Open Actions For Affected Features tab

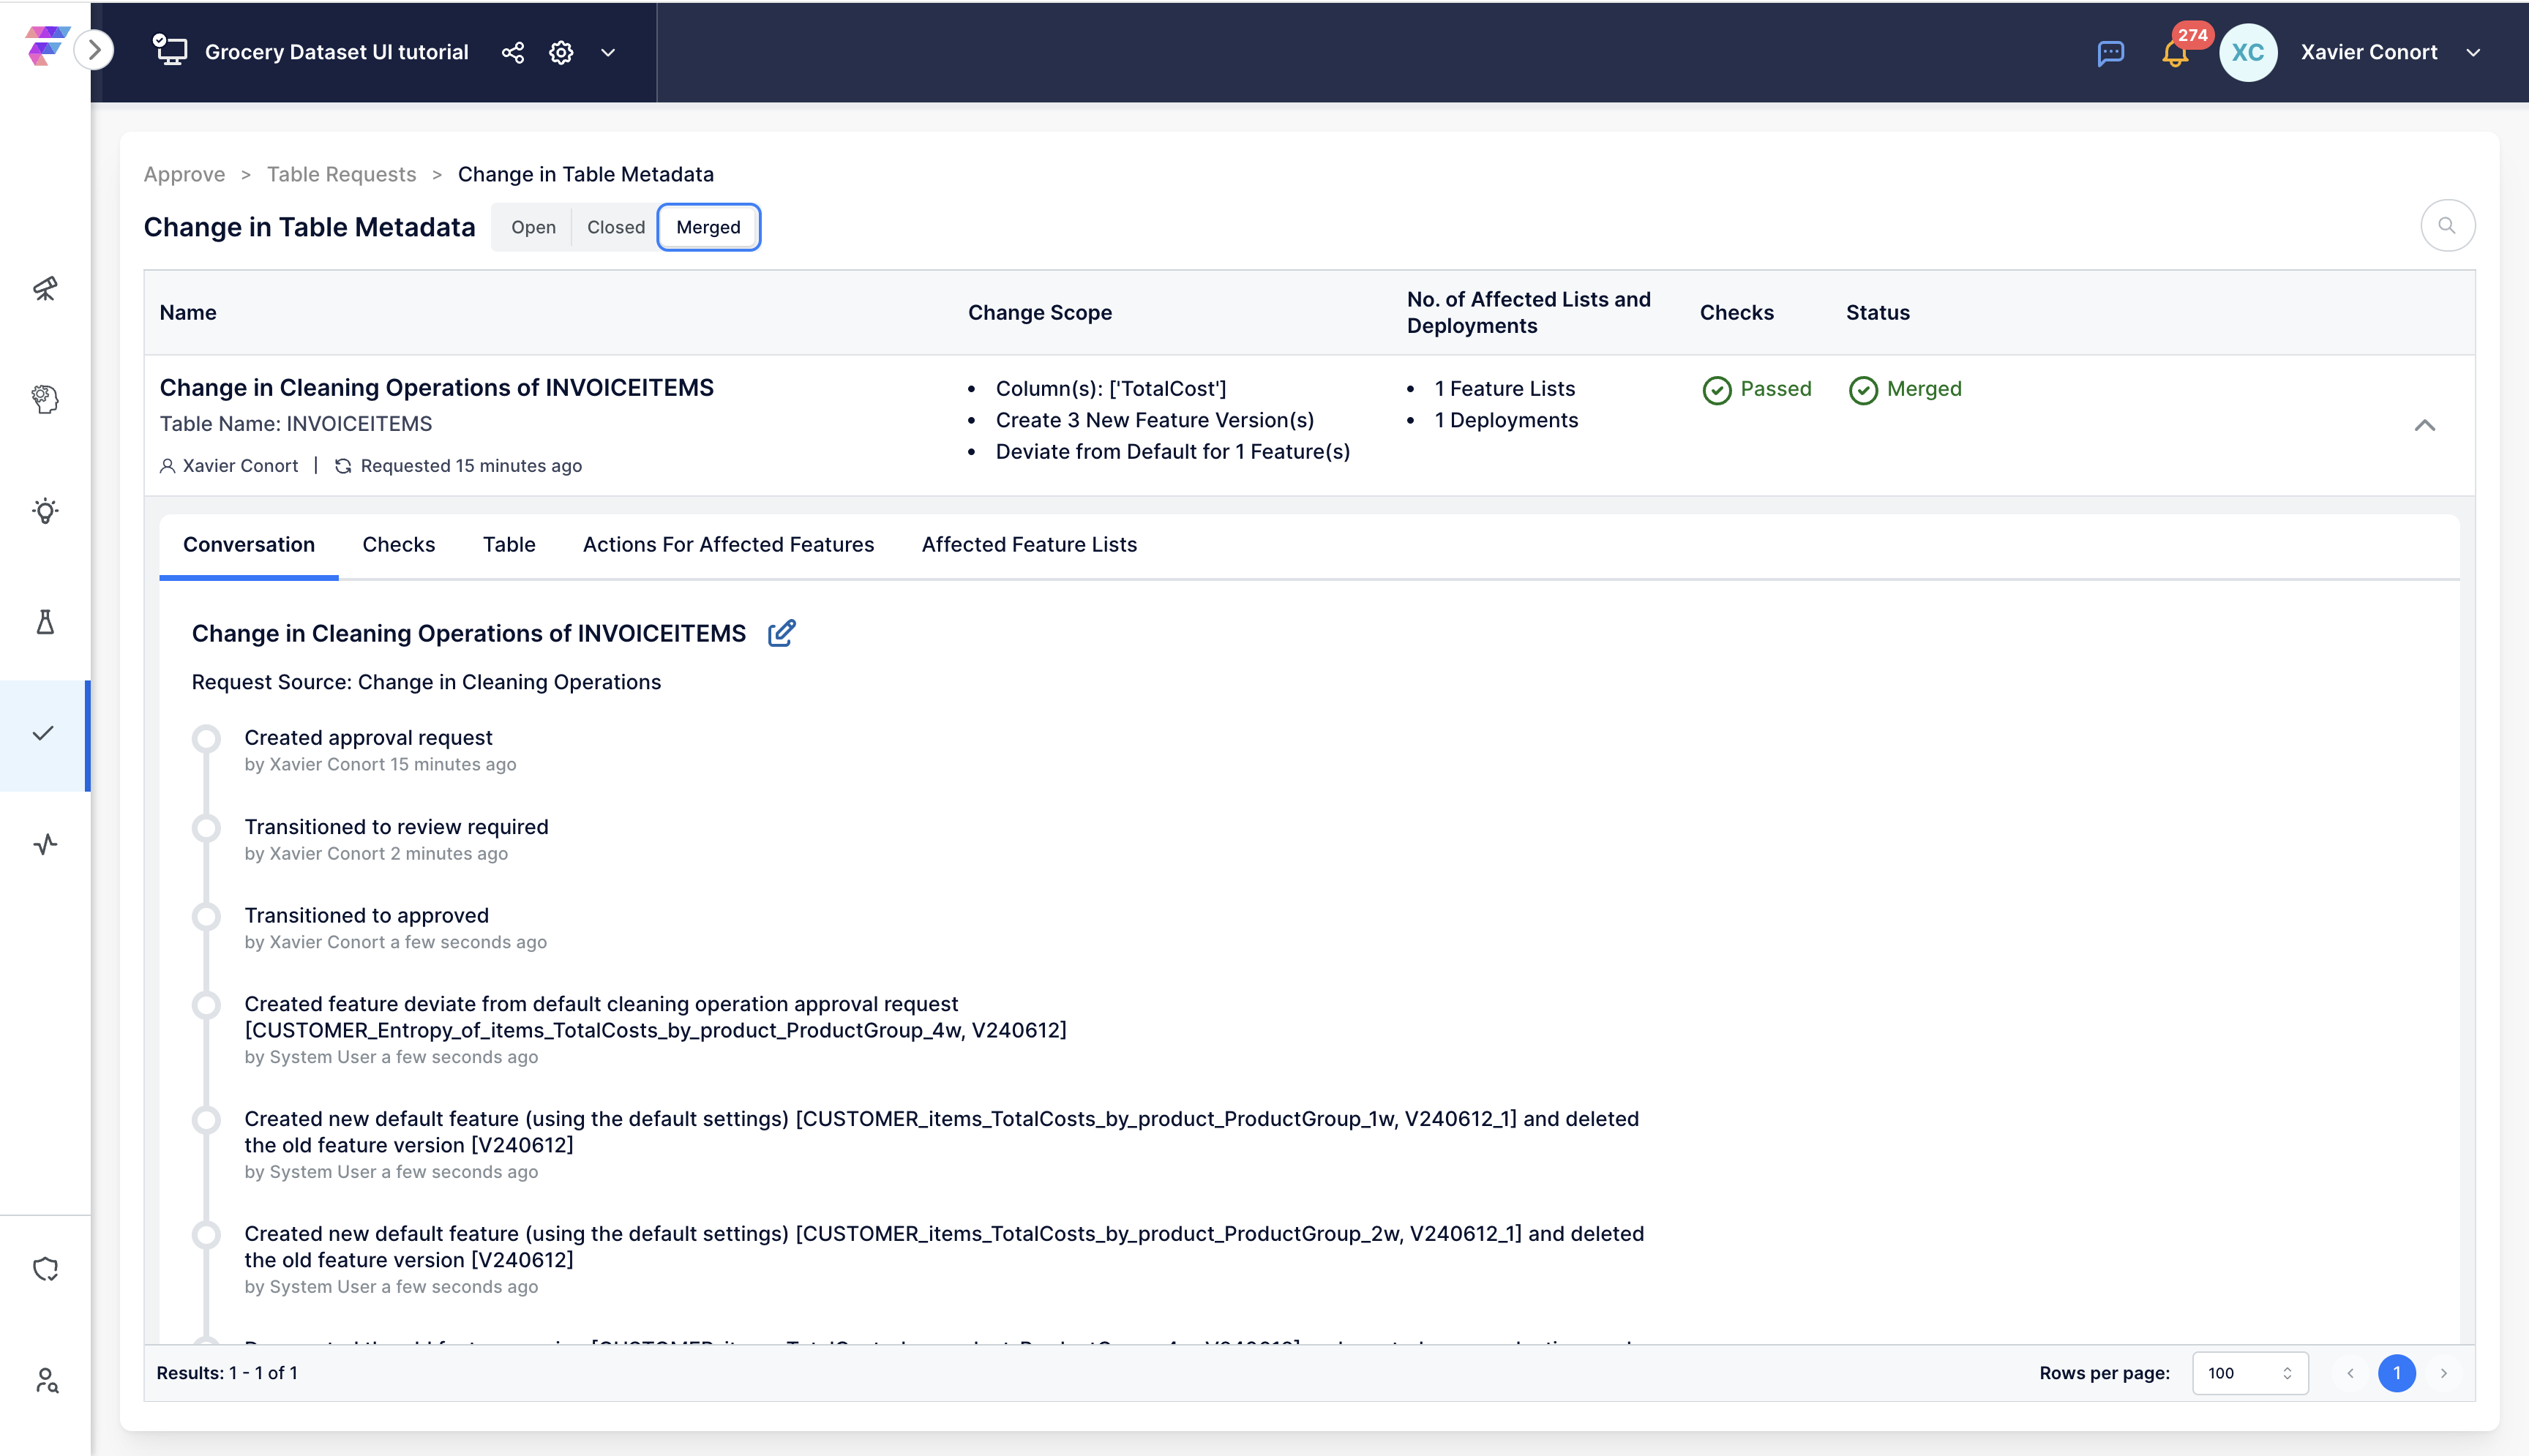728,545
